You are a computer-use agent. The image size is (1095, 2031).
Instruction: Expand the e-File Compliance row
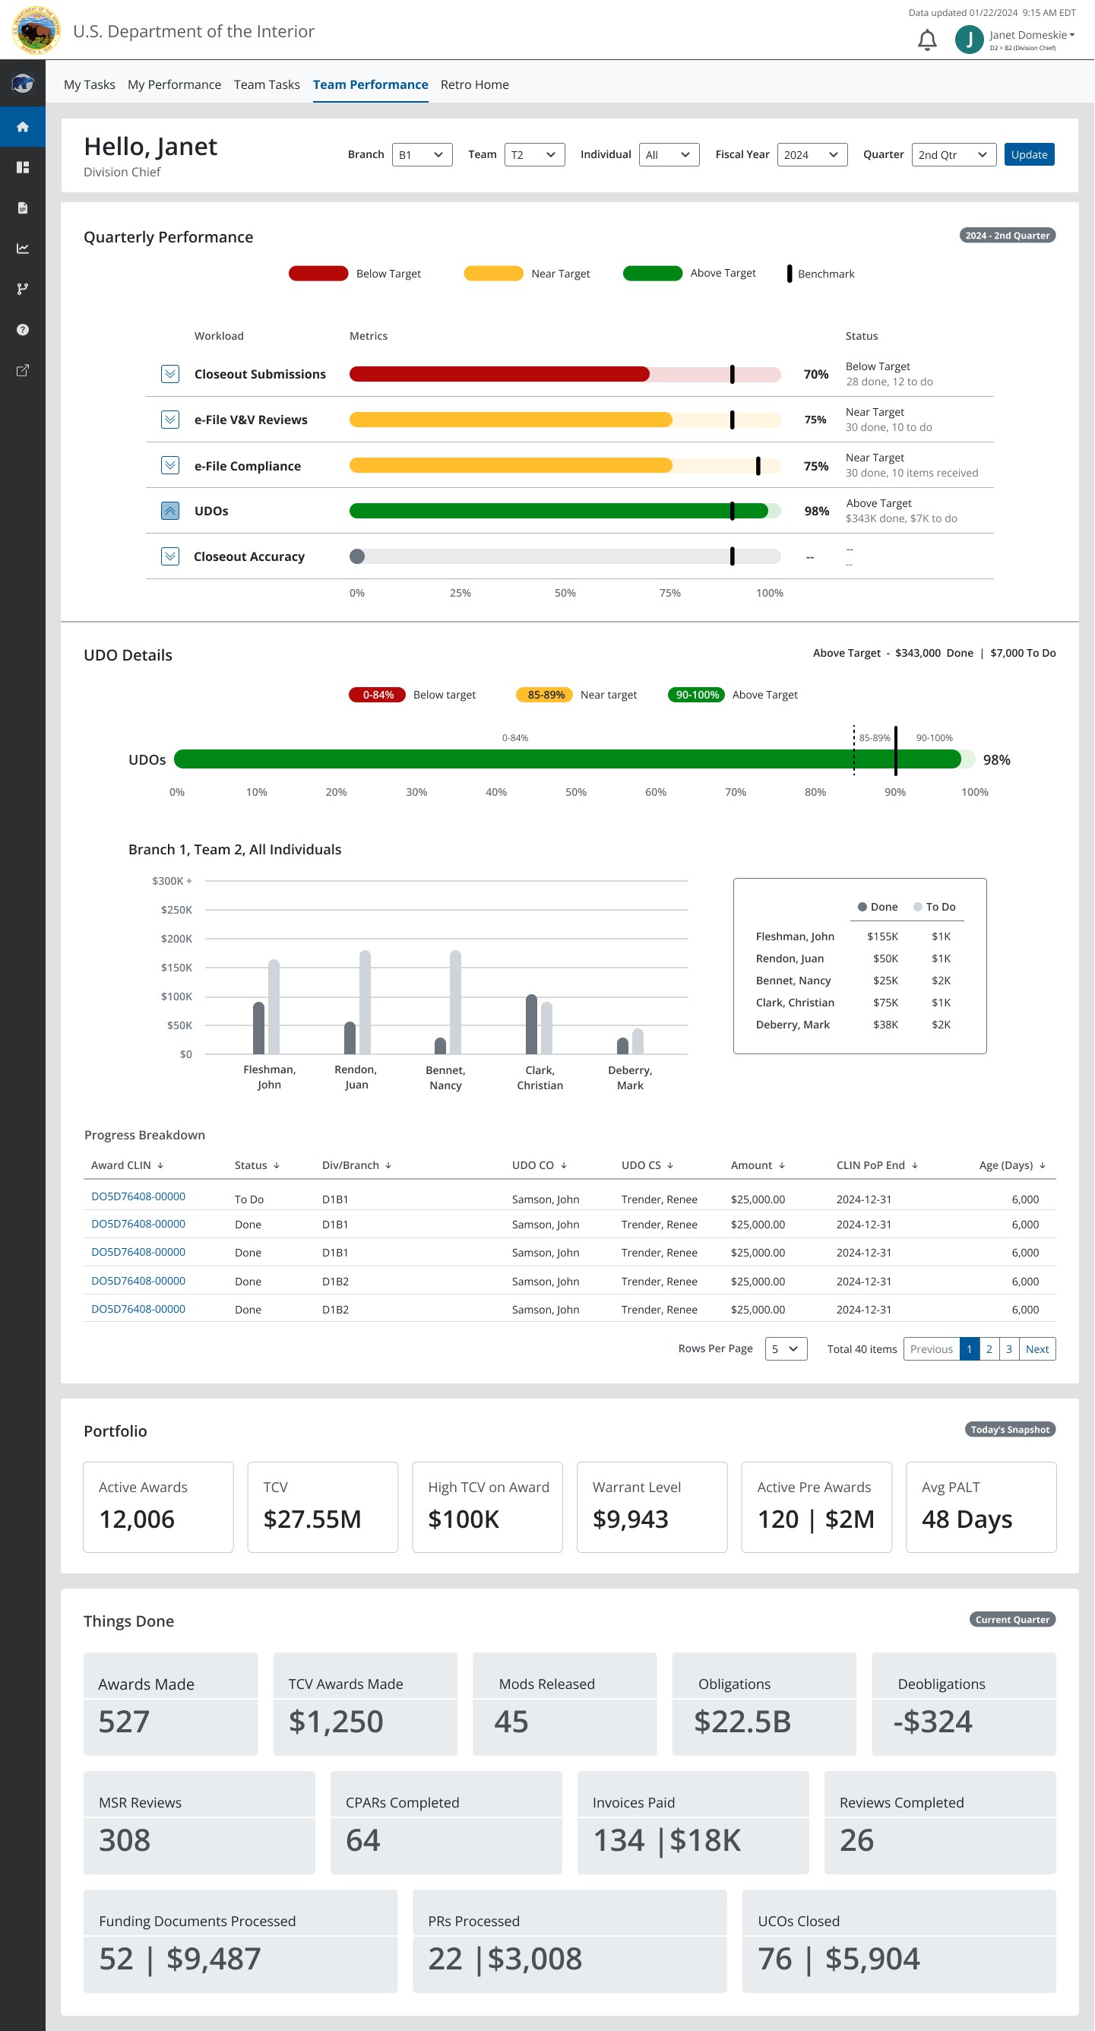pos(170,465)
